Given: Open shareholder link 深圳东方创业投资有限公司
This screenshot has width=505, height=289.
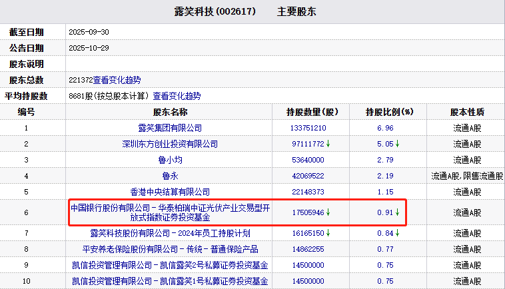Looking at the screenshot, I should pos(170,144).
